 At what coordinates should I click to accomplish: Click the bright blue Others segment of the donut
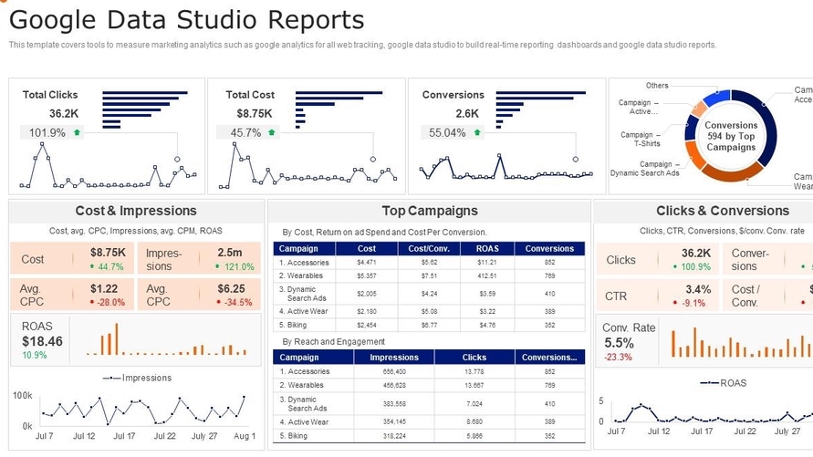coord(716,98)
